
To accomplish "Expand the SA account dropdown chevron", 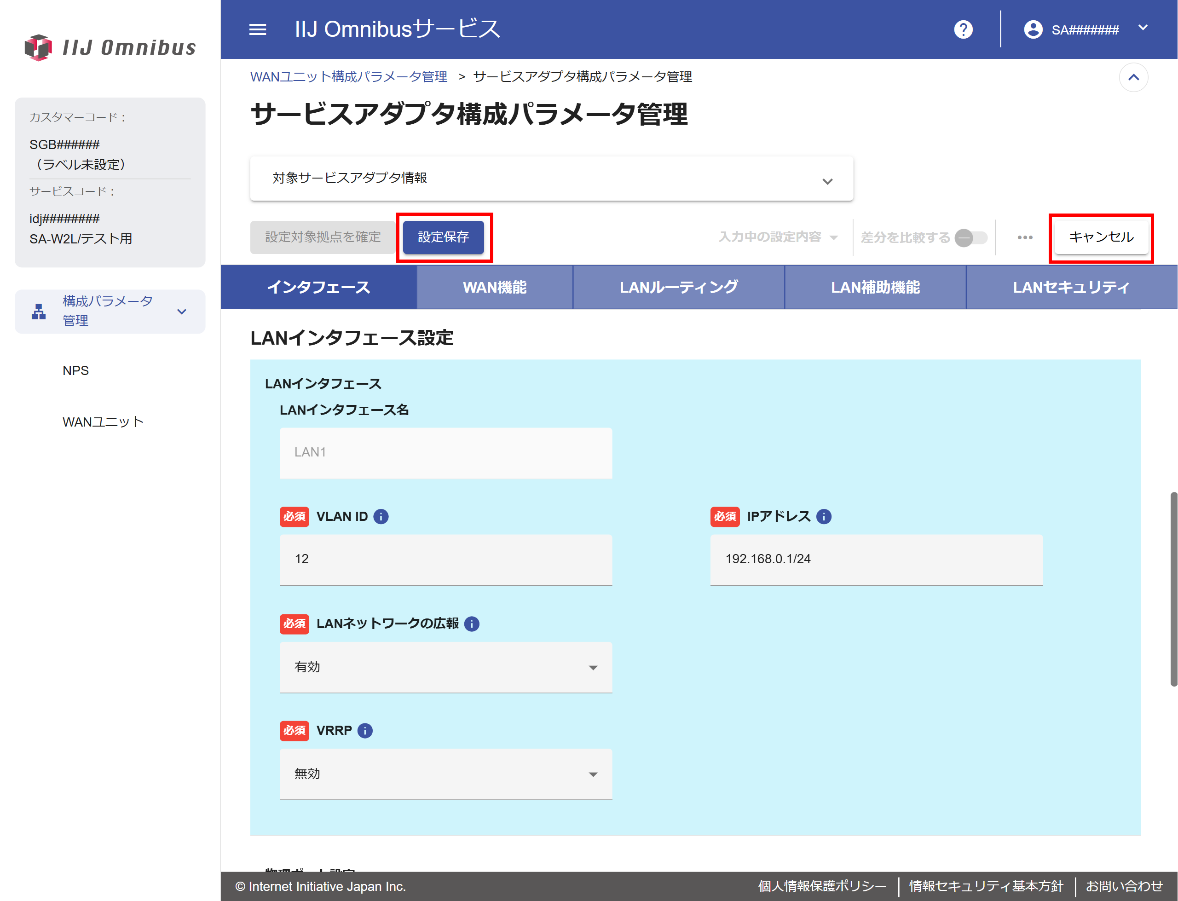I will pos(1143,28).
